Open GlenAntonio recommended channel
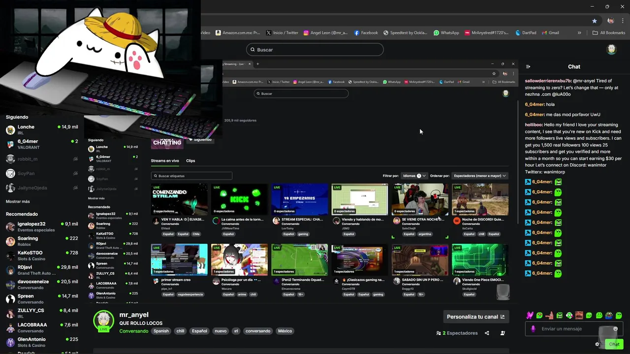Screen dimensions: 630x354 [42, 342]
